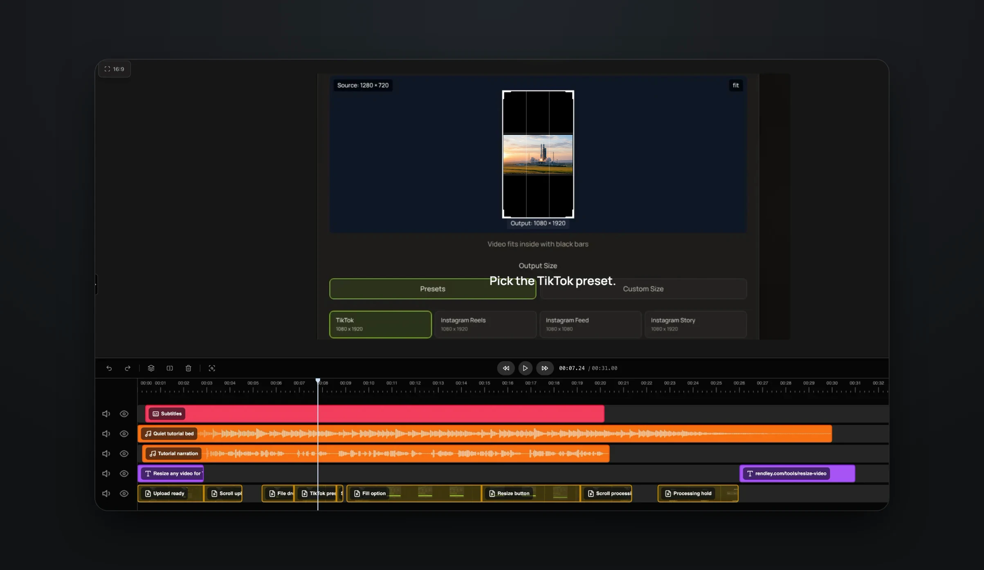The height and width of the screenshot is (570, 984).
Task: Mute the Tutorial narration track
Action: coord(106,454)
